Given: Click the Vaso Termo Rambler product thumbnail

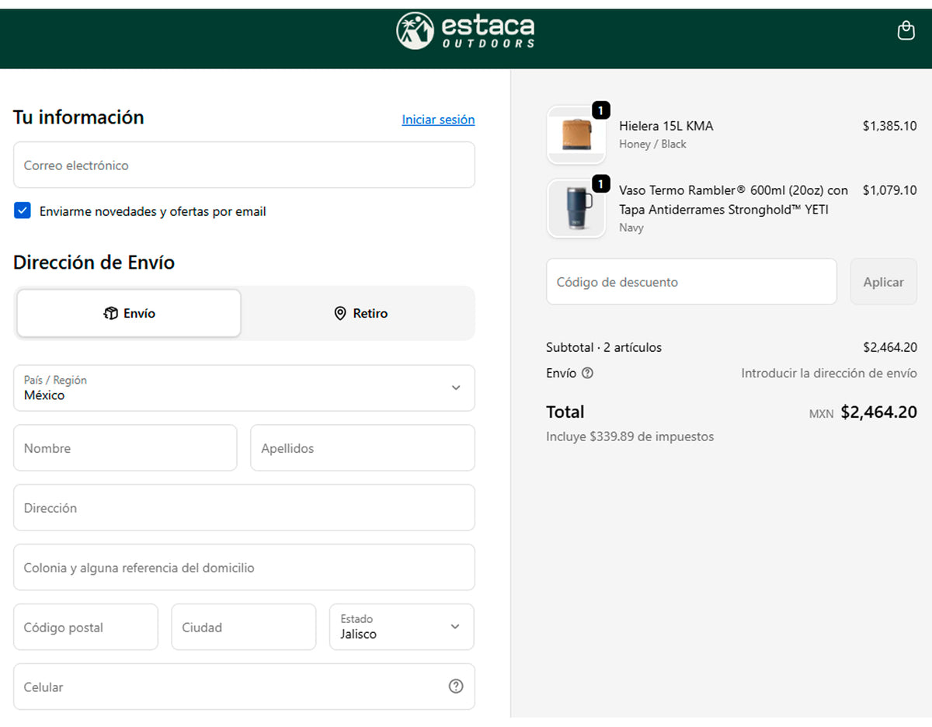Looking at the screenshot, I should point(576,208).
